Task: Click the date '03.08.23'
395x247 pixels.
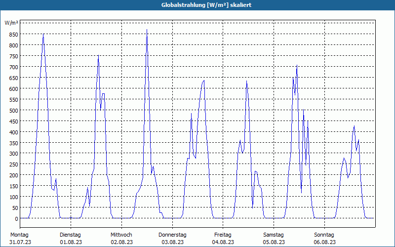Action: (x=172, y=242)
